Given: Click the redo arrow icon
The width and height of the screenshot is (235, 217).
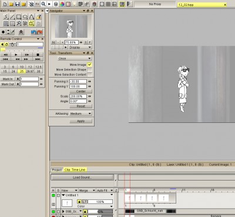Looking at the screenshot, I should point(40,32).
